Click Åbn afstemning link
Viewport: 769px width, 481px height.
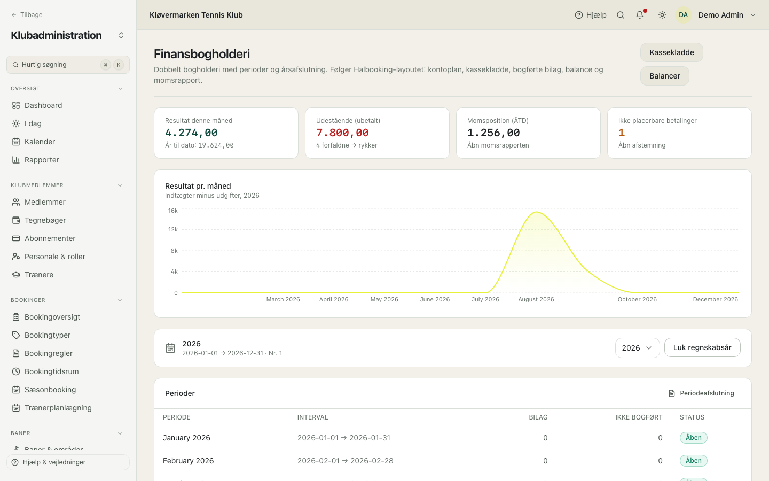pyautogui.click(x=642, y=145)
